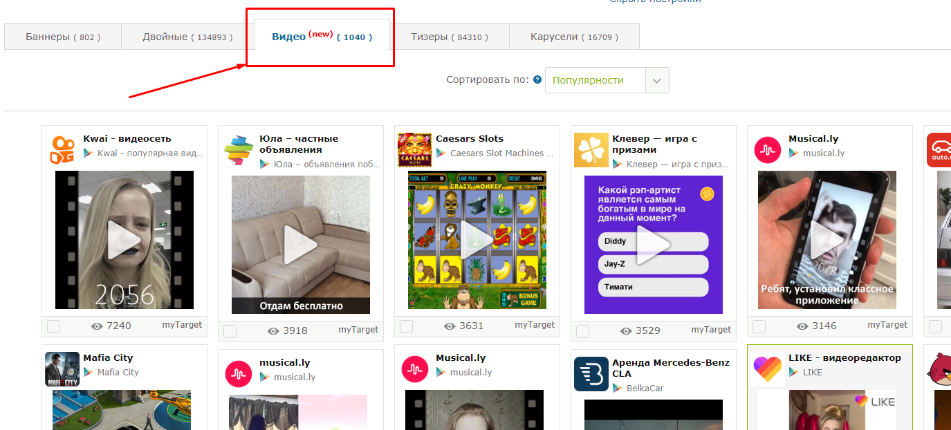The height and width of the screenshot is (430, 951).
Task: Tick the checkbox under Caesars Slots ad
Action: coord(407,326)
